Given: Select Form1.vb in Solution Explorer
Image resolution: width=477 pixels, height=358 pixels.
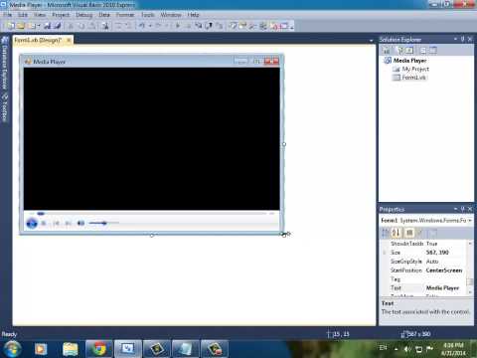Looking at the screenshot, I should [414, 78].
